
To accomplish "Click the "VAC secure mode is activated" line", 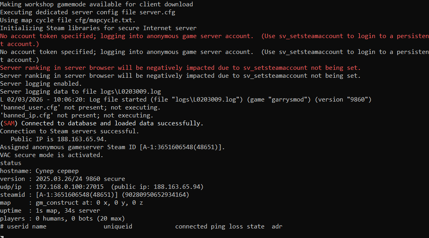I will click(x=52, y=155).
